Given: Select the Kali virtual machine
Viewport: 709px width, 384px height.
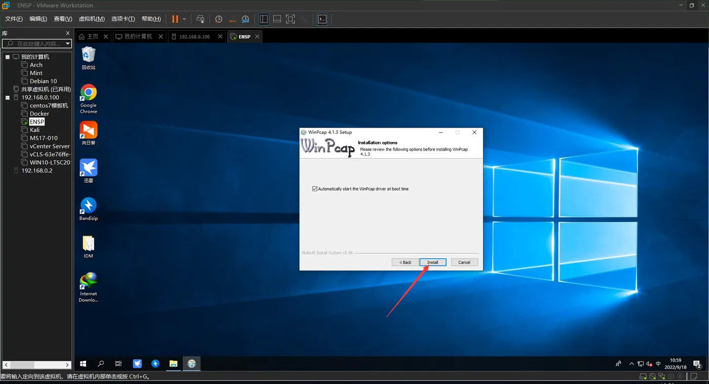Looking at the screenshot, I should click(x=34, y=130).
